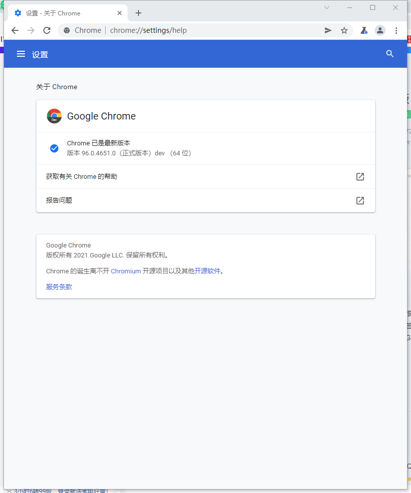Go back using the browser back arrow
Screen dimensions: 411x493
pos(15,30)
